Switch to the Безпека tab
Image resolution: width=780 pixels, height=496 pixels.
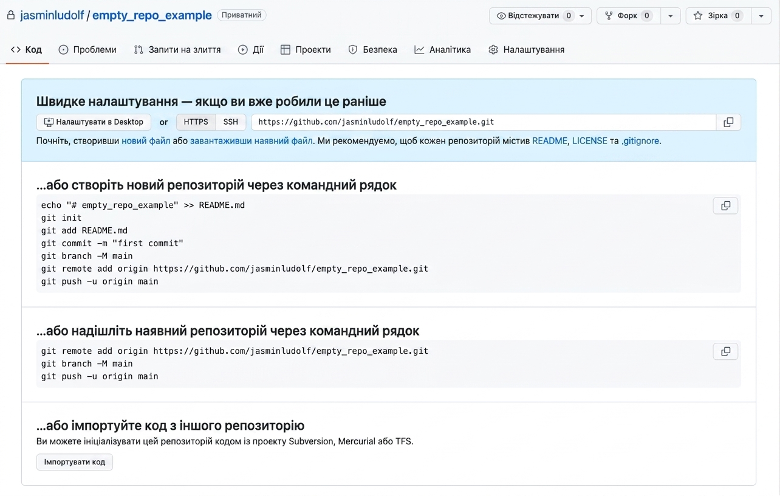pos(372,50)
